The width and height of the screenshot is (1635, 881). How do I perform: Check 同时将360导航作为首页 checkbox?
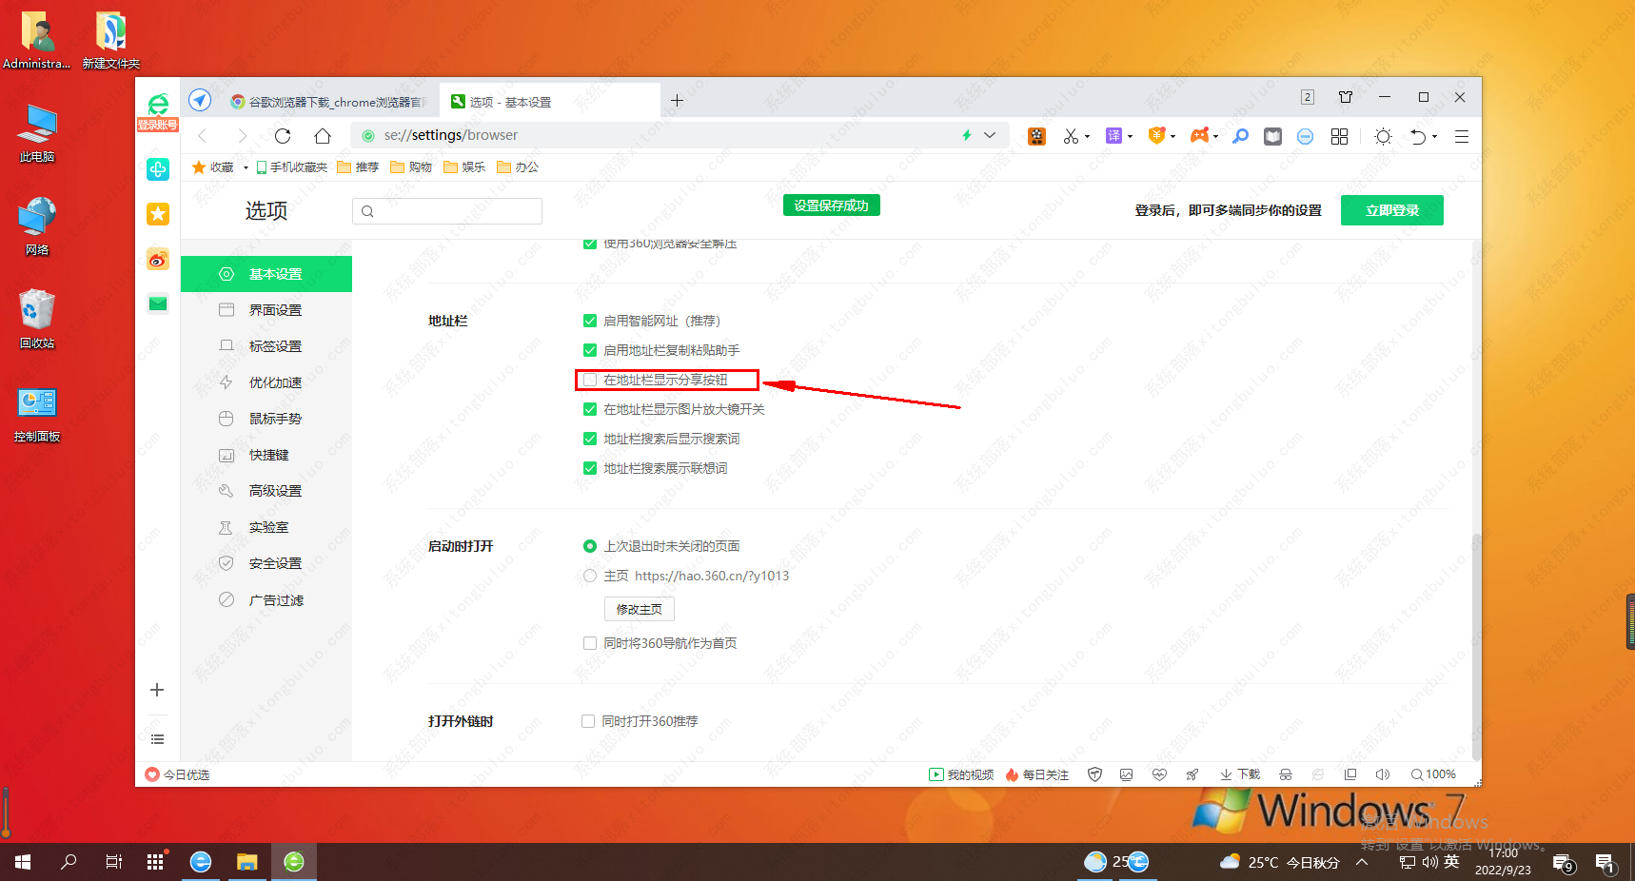(x=590, y=643)
